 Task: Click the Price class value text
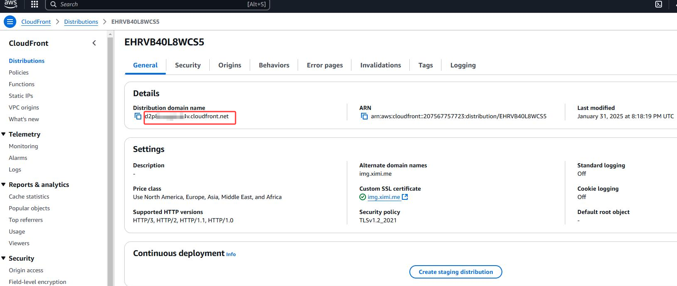pos(207,197)
